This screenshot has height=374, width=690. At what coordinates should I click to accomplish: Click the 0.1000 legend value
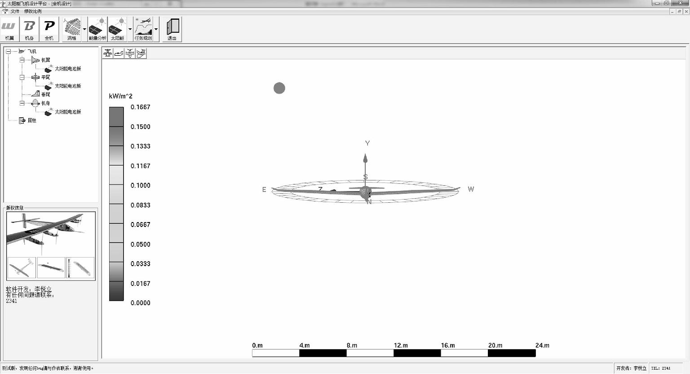coord(141,185)
